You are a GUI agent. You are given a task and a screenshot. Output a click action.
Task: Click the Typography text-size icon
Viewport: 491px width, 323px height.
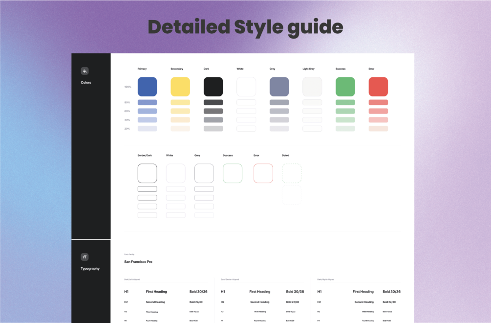(x=85, y=257)
